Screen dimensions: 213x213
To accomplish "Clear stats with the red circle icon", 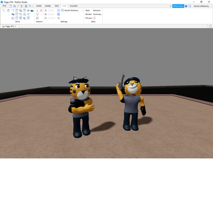I will [94, 18].
